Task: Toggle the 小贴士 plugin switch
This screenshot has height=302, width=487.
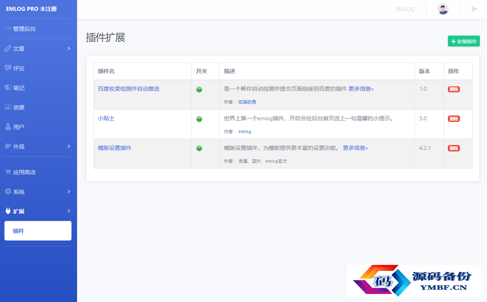Action: [x=199, y=119]
